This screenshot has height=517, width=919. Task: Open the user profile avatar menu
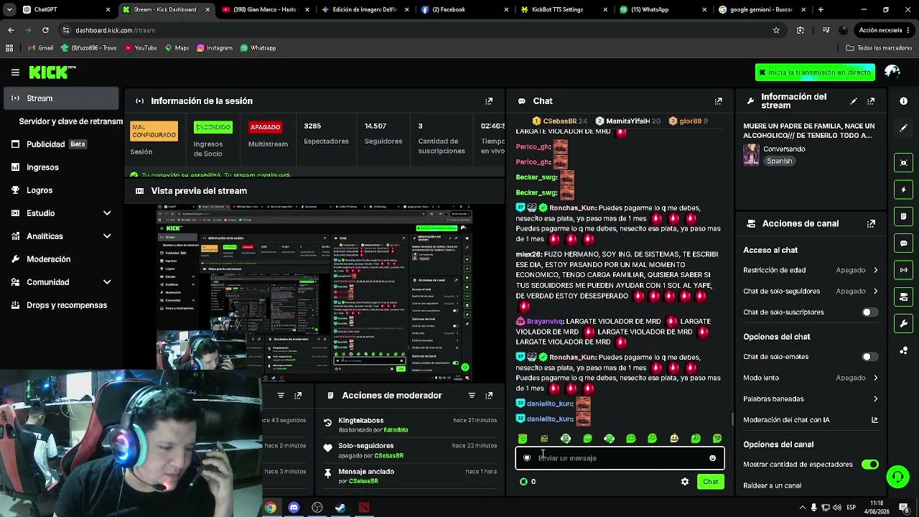pos(892,72)
